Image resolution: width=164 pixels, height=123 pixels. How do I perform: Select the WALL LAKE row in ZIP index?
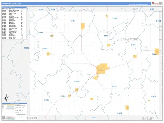click(12, 31)
